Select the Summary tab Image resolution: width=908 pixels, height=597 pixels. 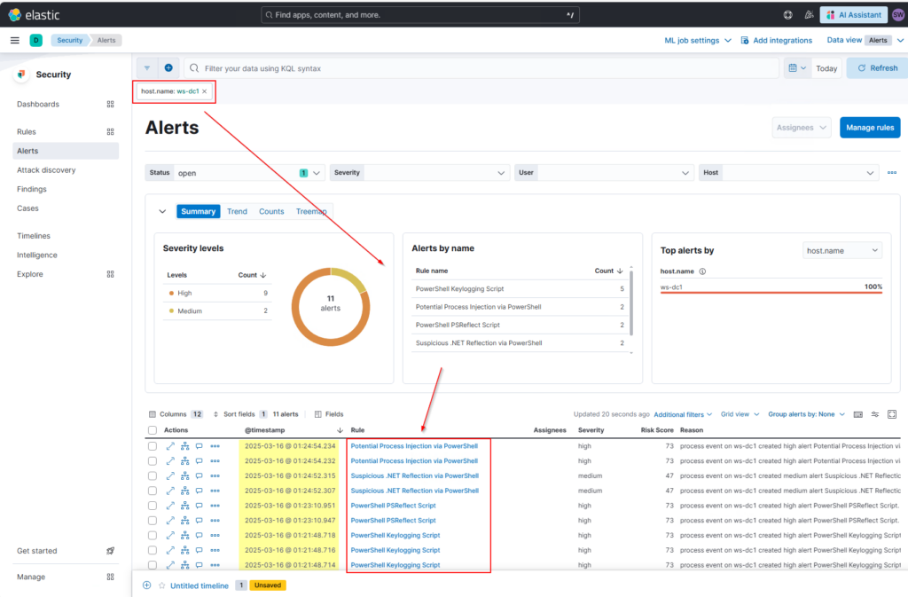click(x=198, y=212)
